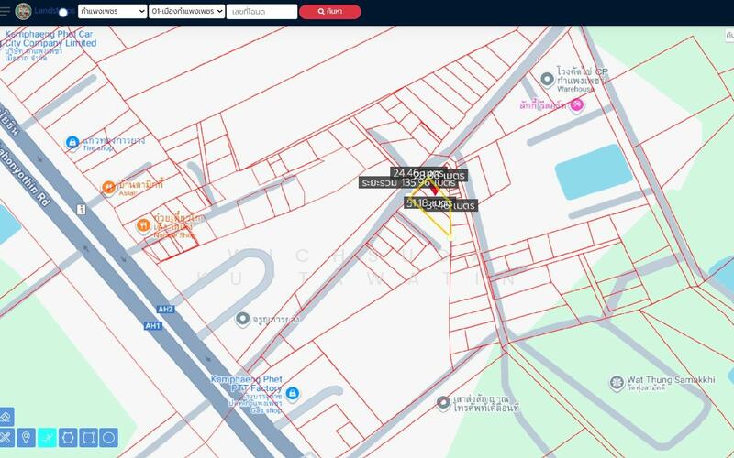Expand the district dropdown 01-เมืองกำแพงเพชร
Image resolution: width=734 pixels, height=458 pixels.
pos(187,12)
